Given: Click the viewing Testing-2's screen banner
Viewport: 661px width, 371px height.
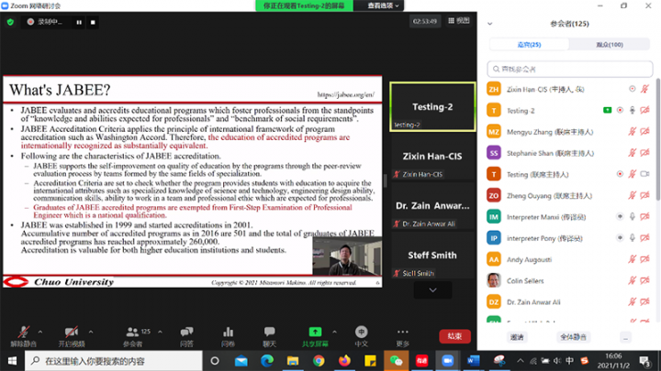Looking at the screenshot, I should point(304,5).
